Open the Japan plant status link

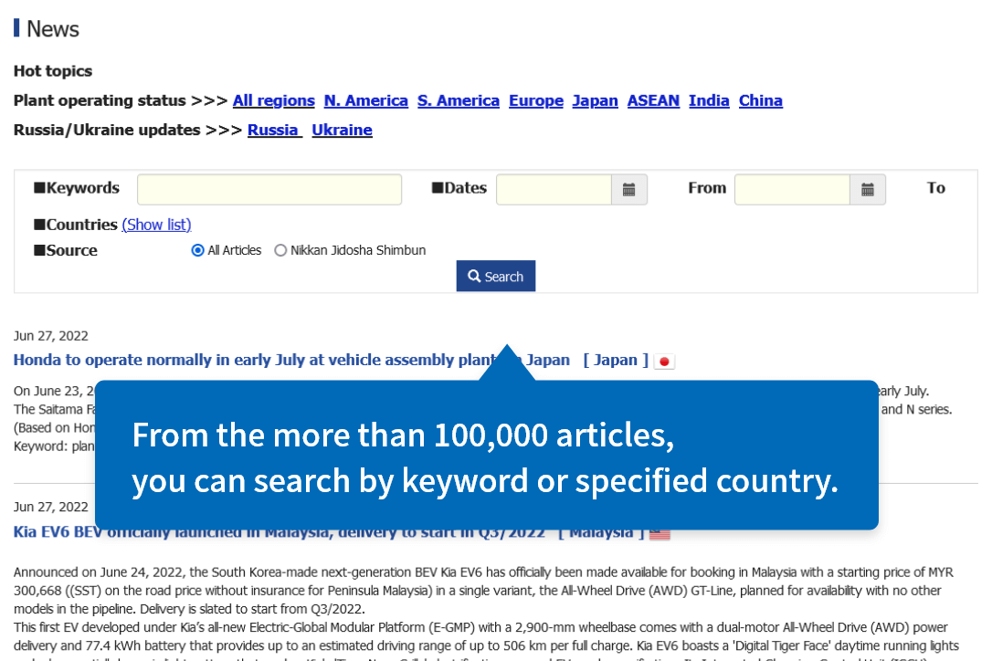596,100
